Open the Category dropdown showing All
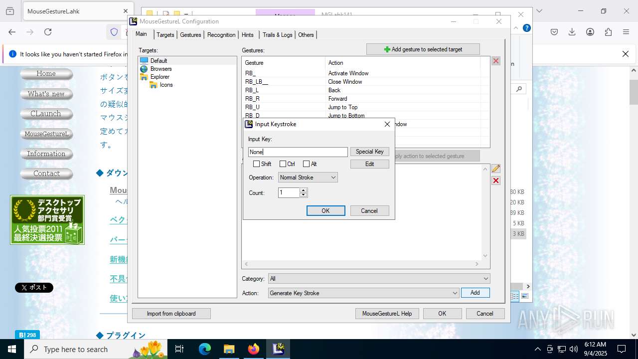 379,279
